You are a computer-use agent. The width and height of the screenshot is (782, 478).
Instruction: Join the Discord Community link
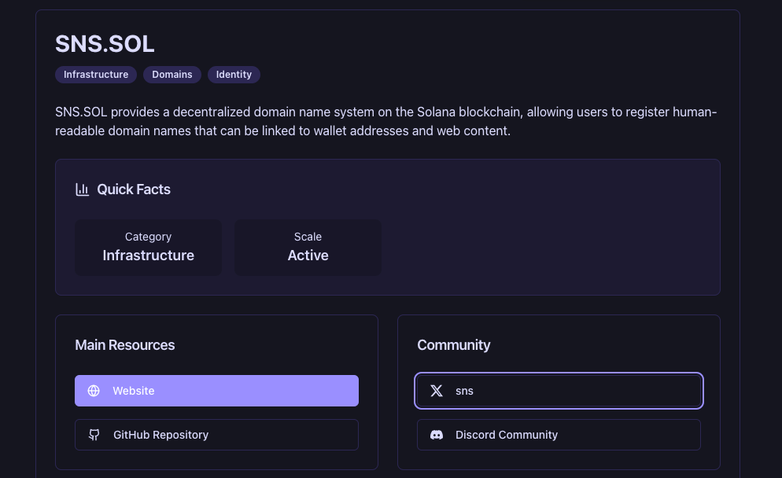tap(559, 435)
